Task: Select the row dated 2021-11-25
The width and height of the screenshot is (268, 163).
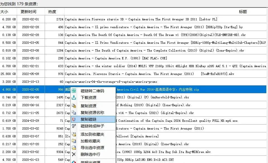Action: (133, 113)
